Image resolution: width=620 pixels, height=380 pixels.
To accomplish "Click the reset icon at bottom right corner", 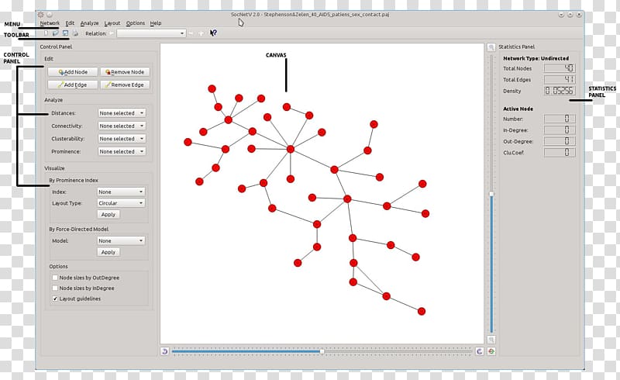I will click(x=491, y=351).
